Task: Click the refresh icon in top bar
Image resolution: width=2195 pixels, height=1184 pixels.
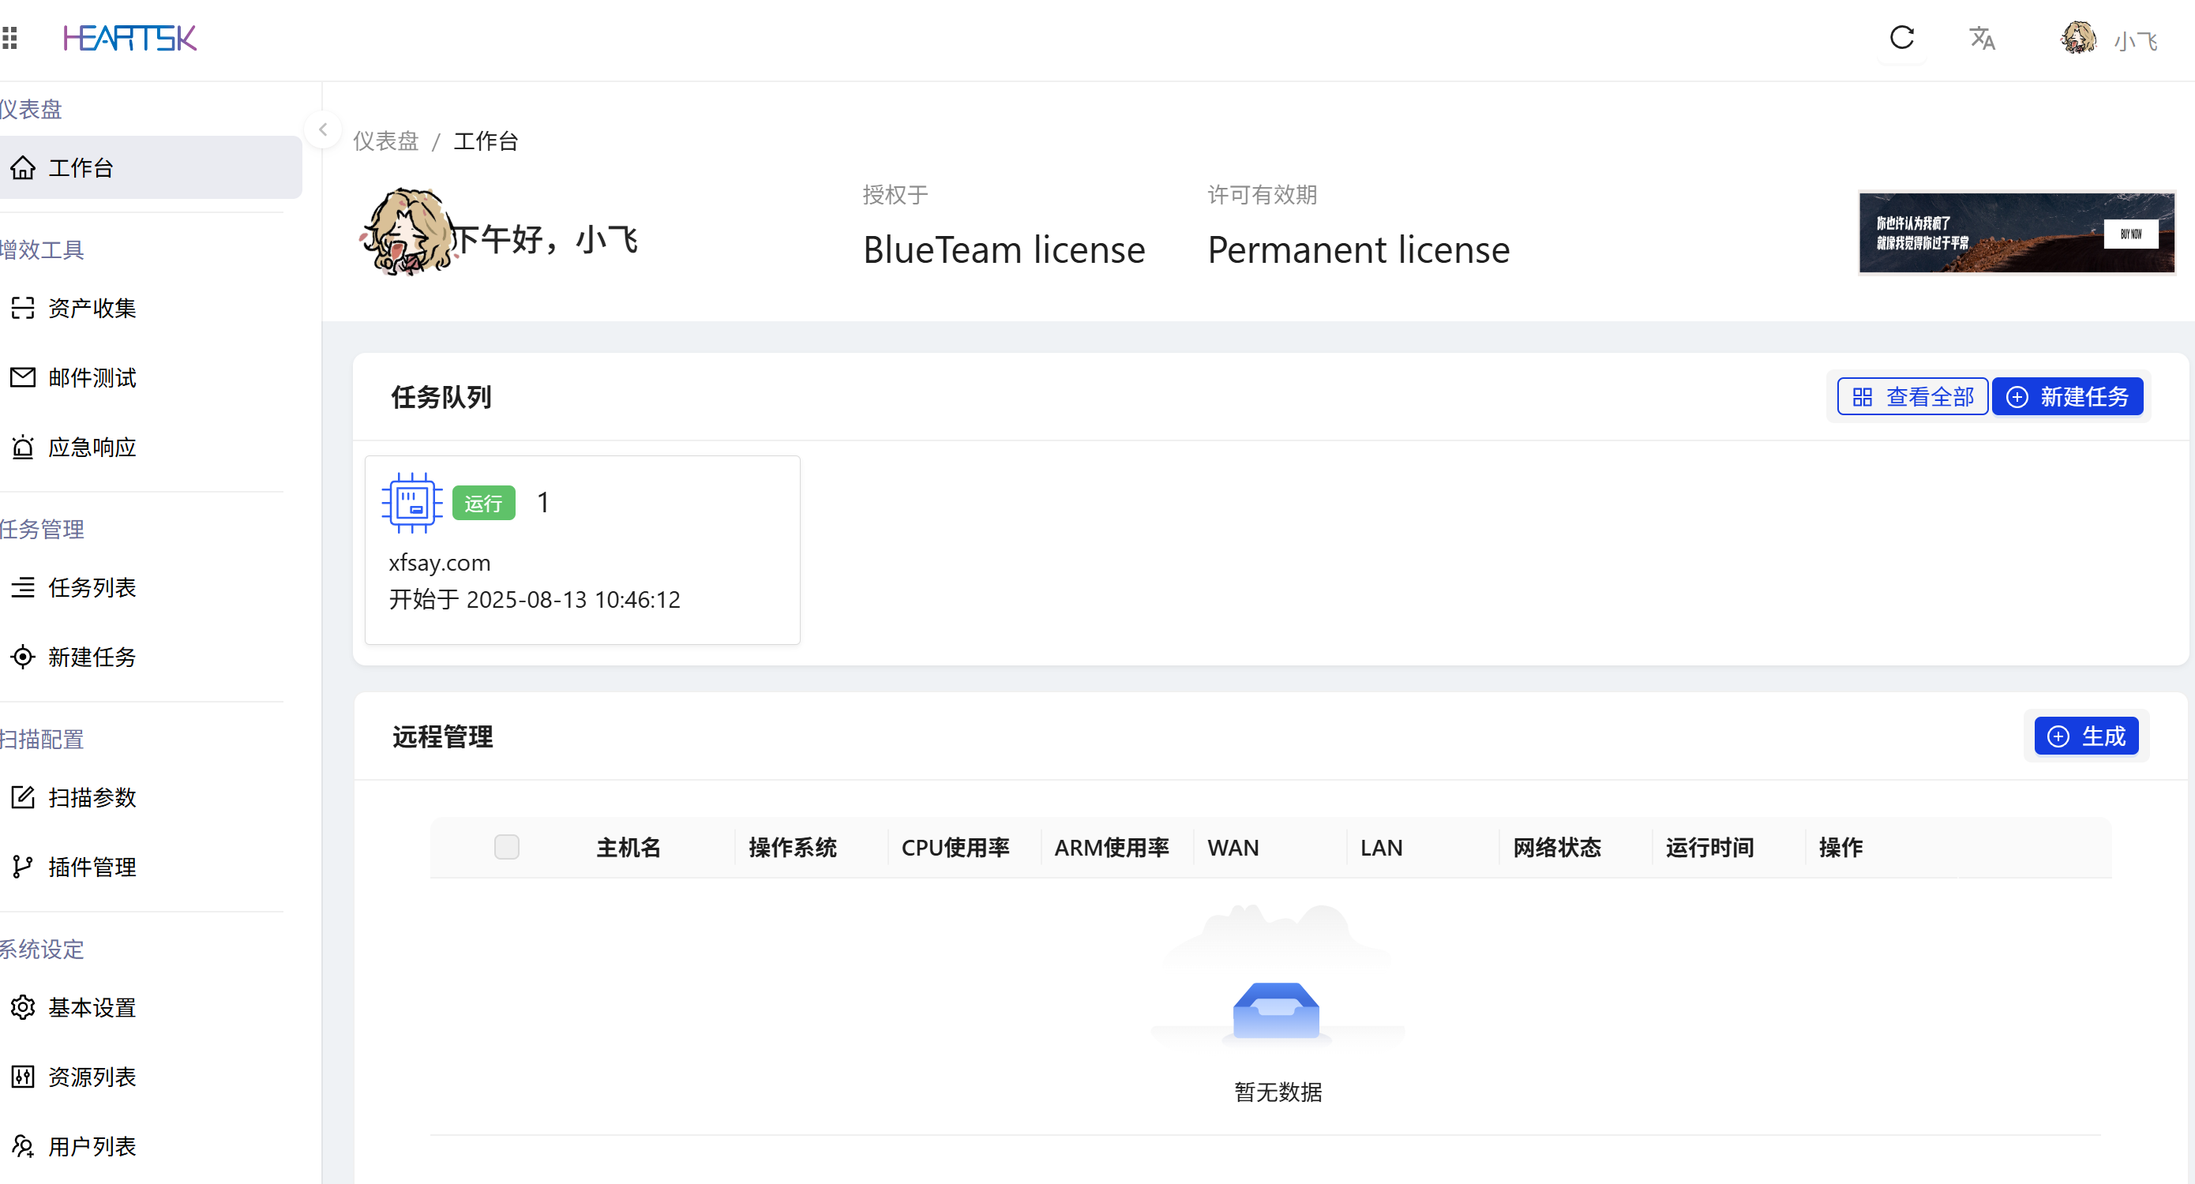Action: coord(1901,37)
